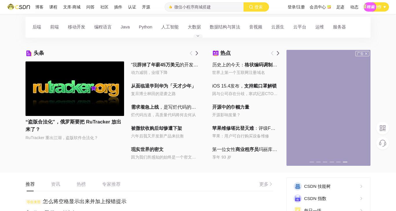Select the 运维 category
Viewport: 396px width, 211px height.
pos(319,27)
